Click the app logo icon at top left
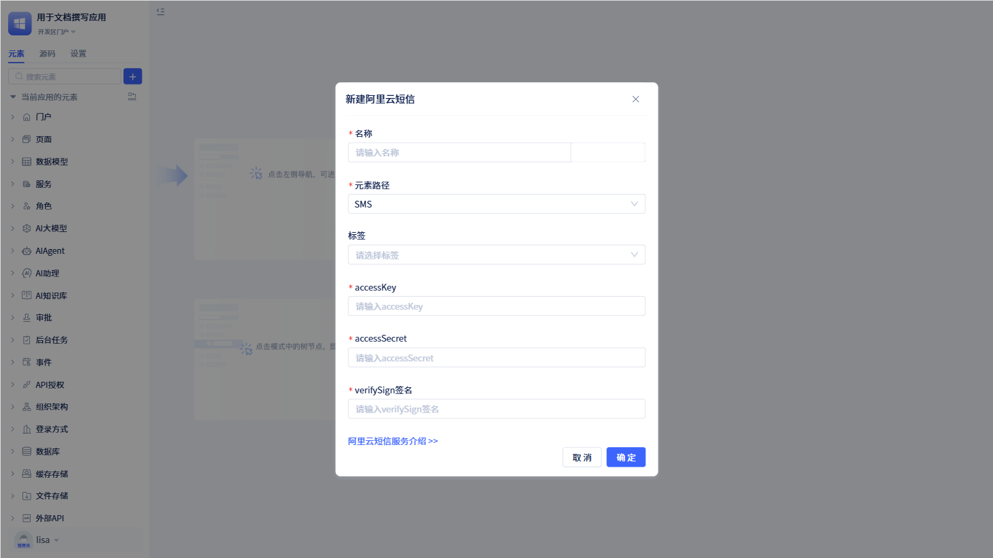Viewport: 993px width, 558px height. [x=20, y=24]
